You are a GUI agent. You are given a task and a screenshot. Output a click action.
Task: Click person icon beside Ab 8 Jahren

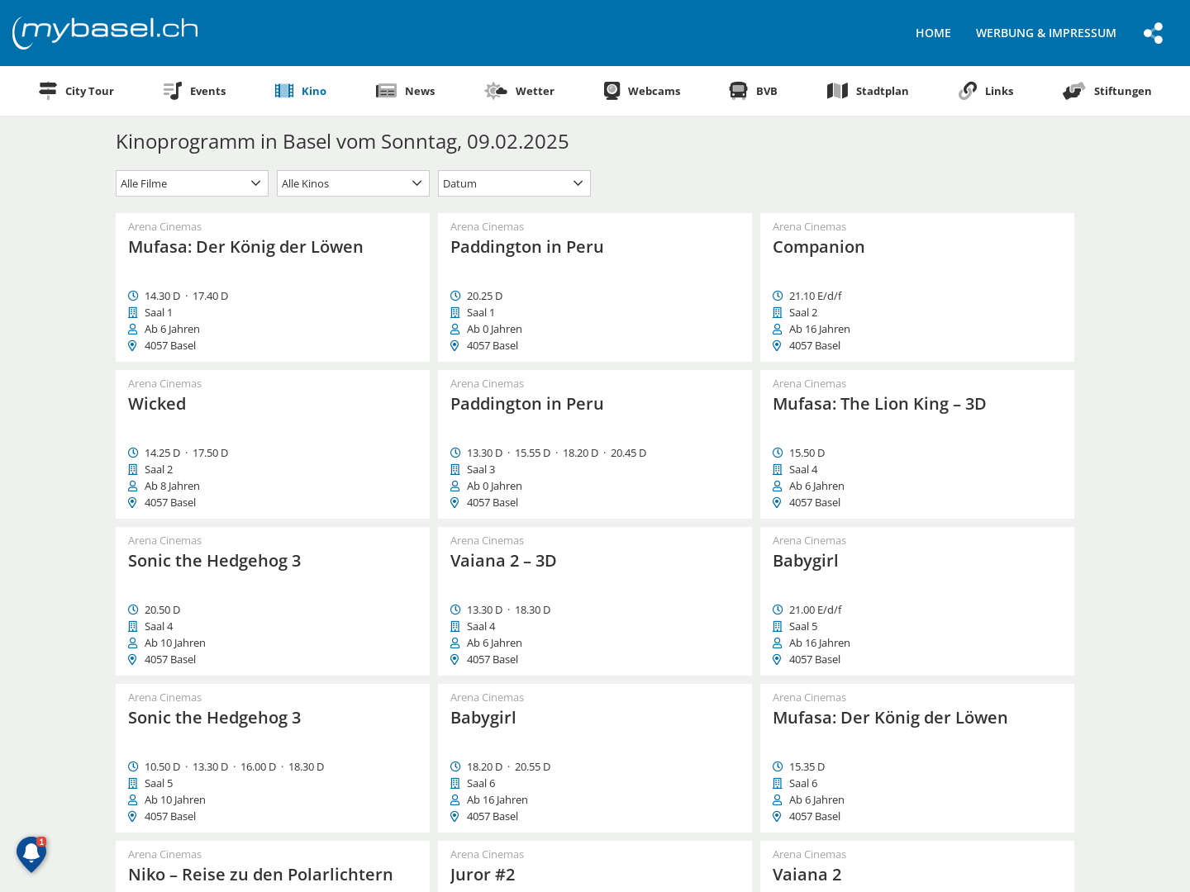click(132, 486)
